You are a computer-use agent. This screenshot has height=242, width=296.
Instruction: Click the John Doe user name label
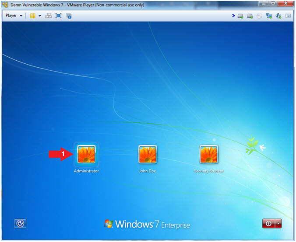click(148, 171)
